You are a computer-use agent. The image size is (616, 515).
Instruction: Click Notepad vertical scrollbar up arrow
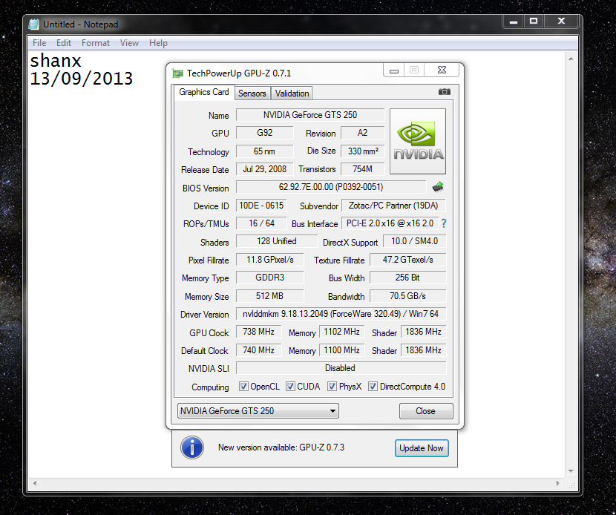point(571,59)
